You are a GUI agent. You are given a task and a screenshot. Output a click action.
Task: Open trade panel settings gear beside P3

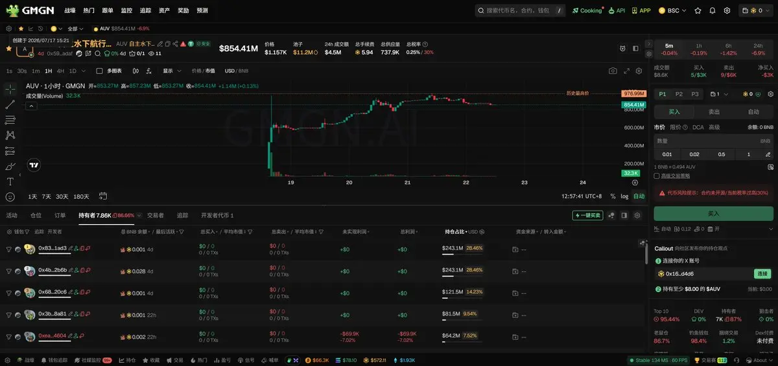[x=770, y=94]
